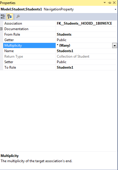
Task: Expand the Documentation property node
Action: tap(1, 29)
